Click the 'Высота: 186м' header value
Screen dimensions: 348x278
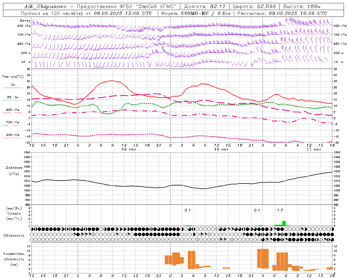pos(302,7)
